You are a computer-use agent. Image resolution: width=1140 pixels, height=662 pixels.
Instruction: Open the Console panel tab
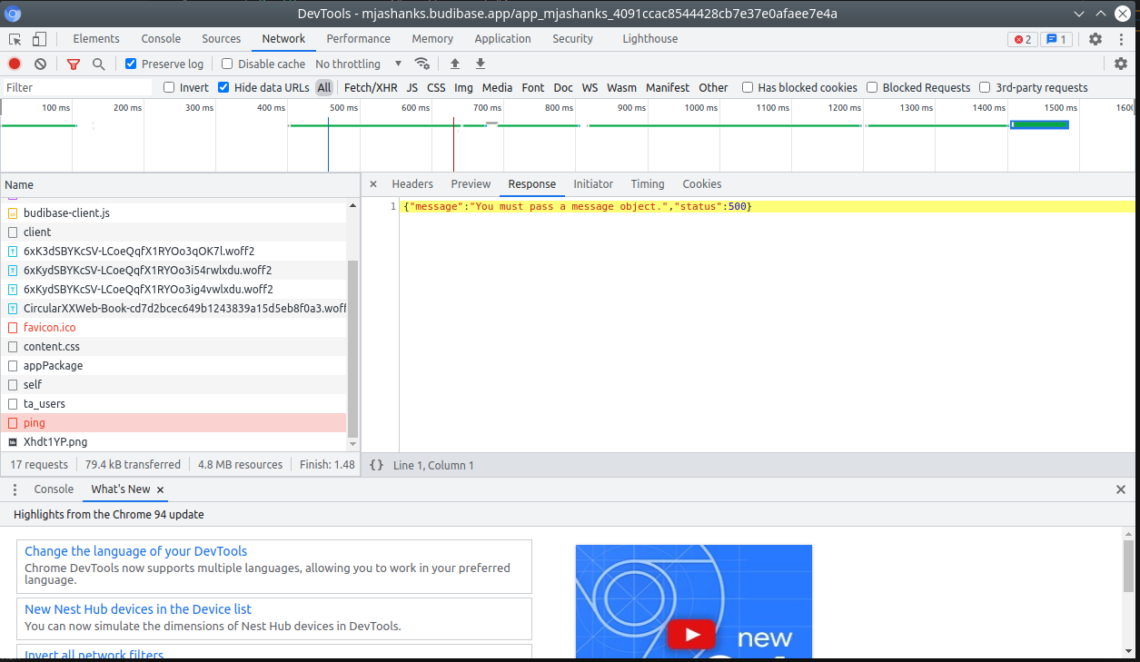click(x=161, y=39)
